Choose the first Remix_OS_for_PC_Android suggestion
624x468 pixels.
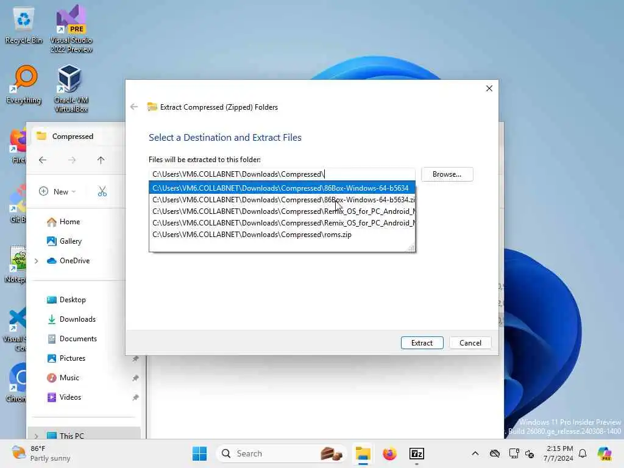[x=282, y=211]
